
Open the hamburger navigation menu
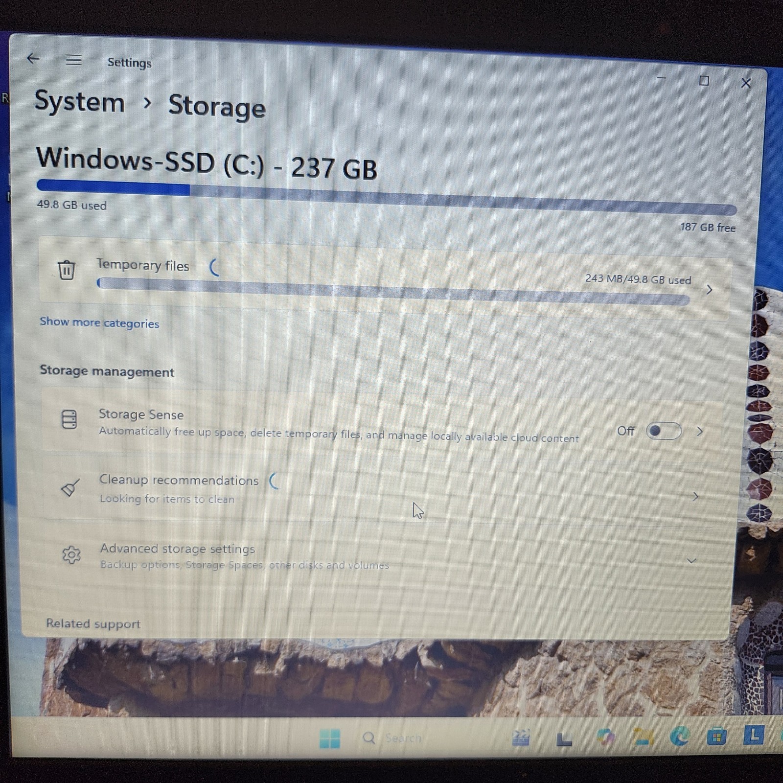click(73, 60)
